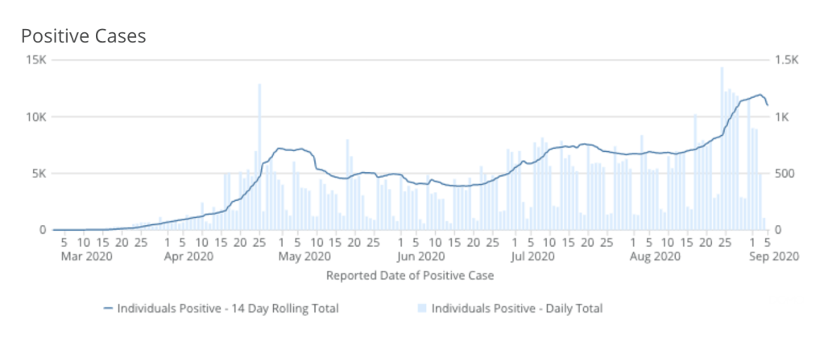
Task: Click the Jul 2020 month label
Action: 532,256
